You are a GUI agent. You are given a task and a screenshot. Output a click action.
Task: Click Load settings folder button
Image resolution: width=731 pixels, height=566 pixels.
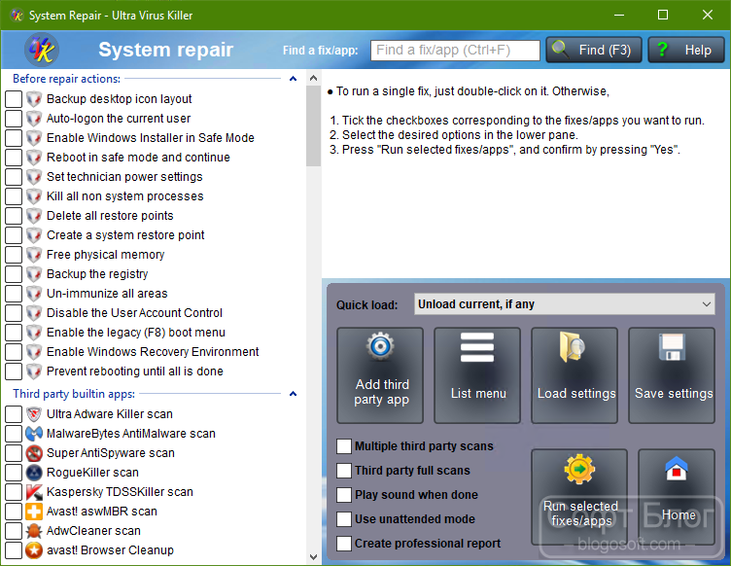click(574, 375)
